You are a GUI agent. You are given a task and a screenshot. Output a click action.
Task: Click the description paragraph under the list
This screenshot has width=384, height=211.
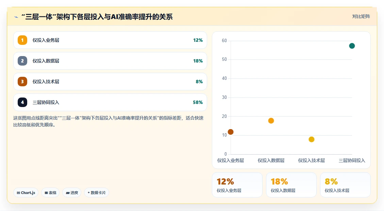point(108,121)
